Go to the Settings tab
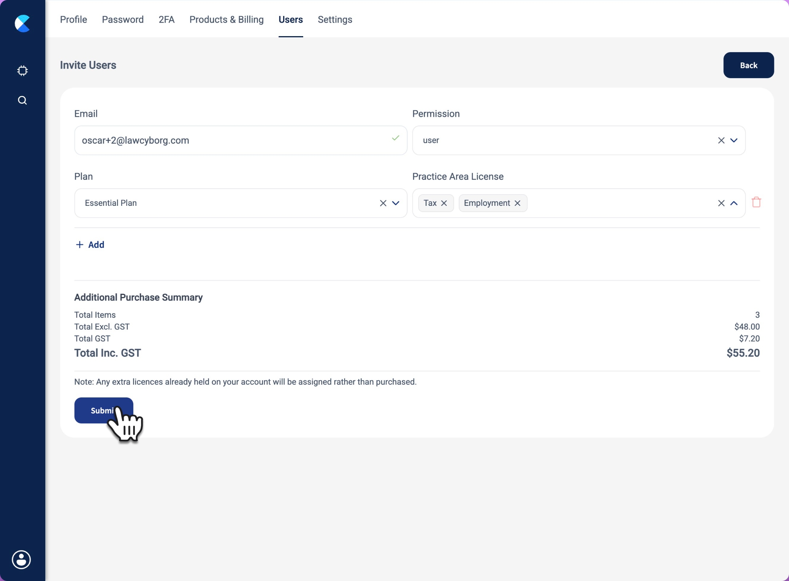This screenshot has width=789, height=581. 335,19
